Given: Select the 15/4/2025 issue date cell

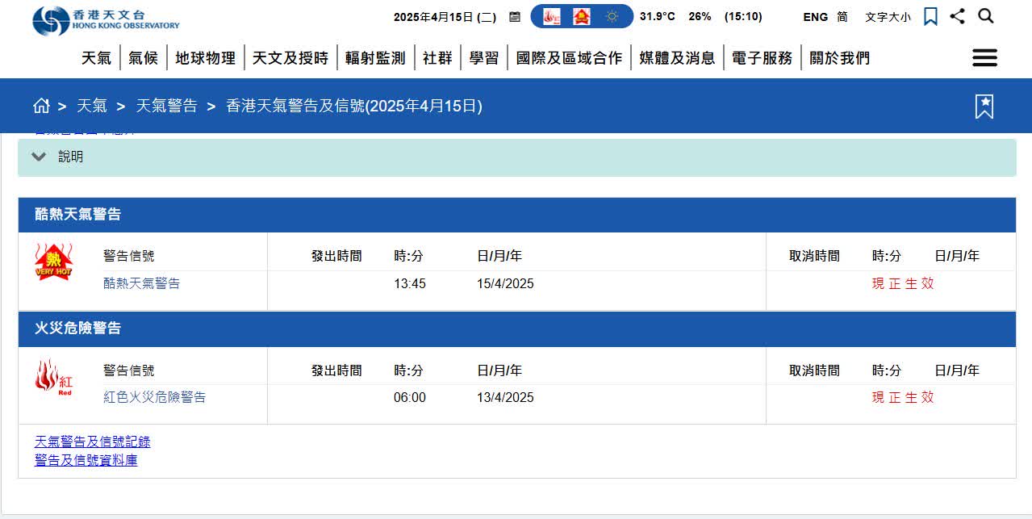Looking at the screenshot, I should [505, 283].
